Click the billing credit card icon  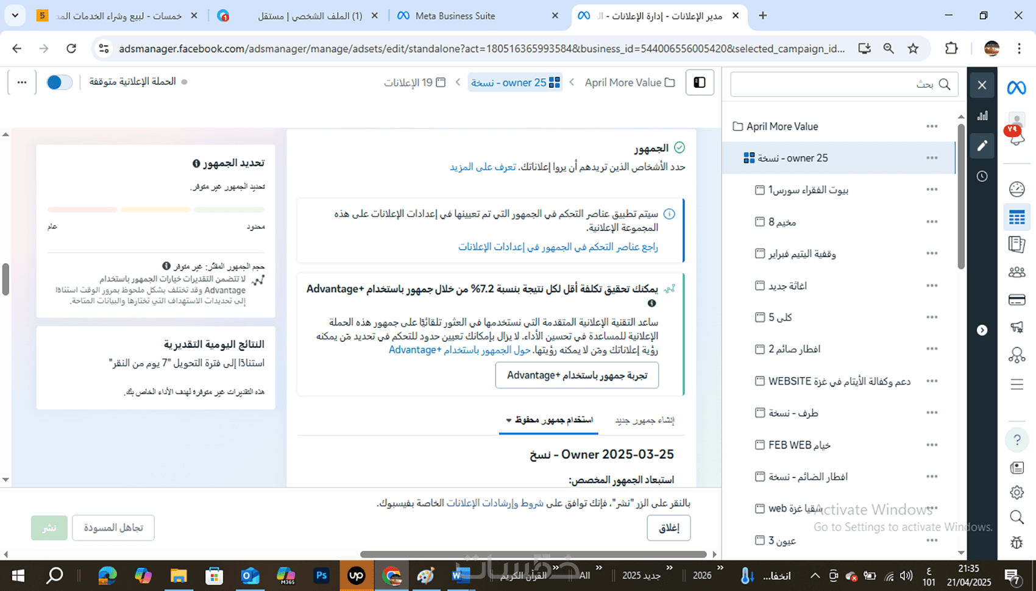[1016, 300]
